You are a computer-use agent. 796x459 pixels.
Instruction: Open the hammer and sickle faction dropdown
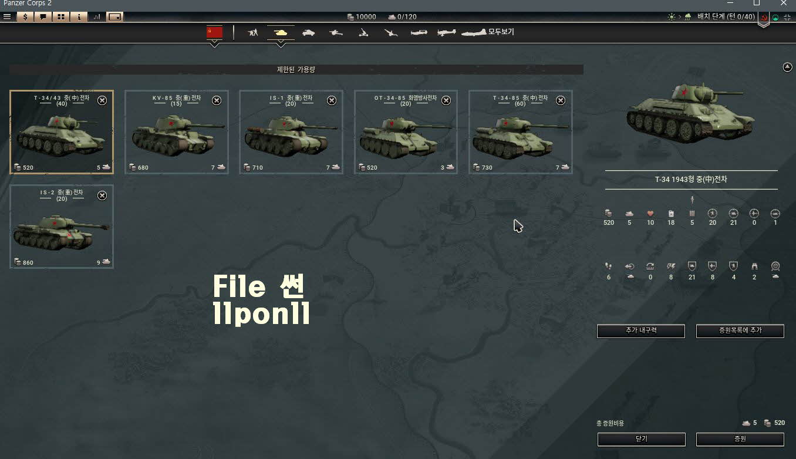[x=764, y=18]
